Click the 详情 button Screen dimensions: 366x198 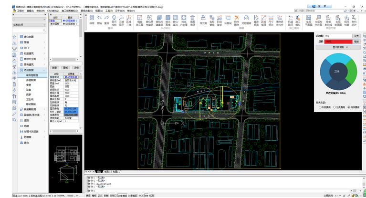76,68
